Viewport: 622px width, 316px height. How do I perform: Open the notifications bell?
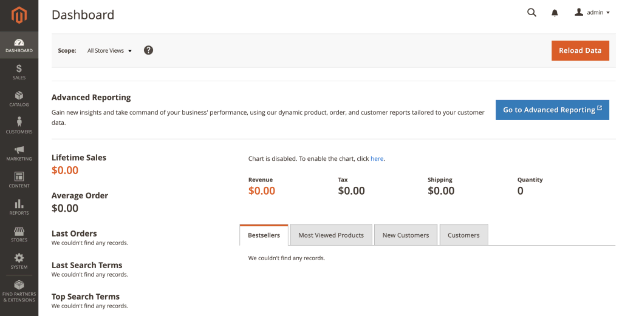555,13
